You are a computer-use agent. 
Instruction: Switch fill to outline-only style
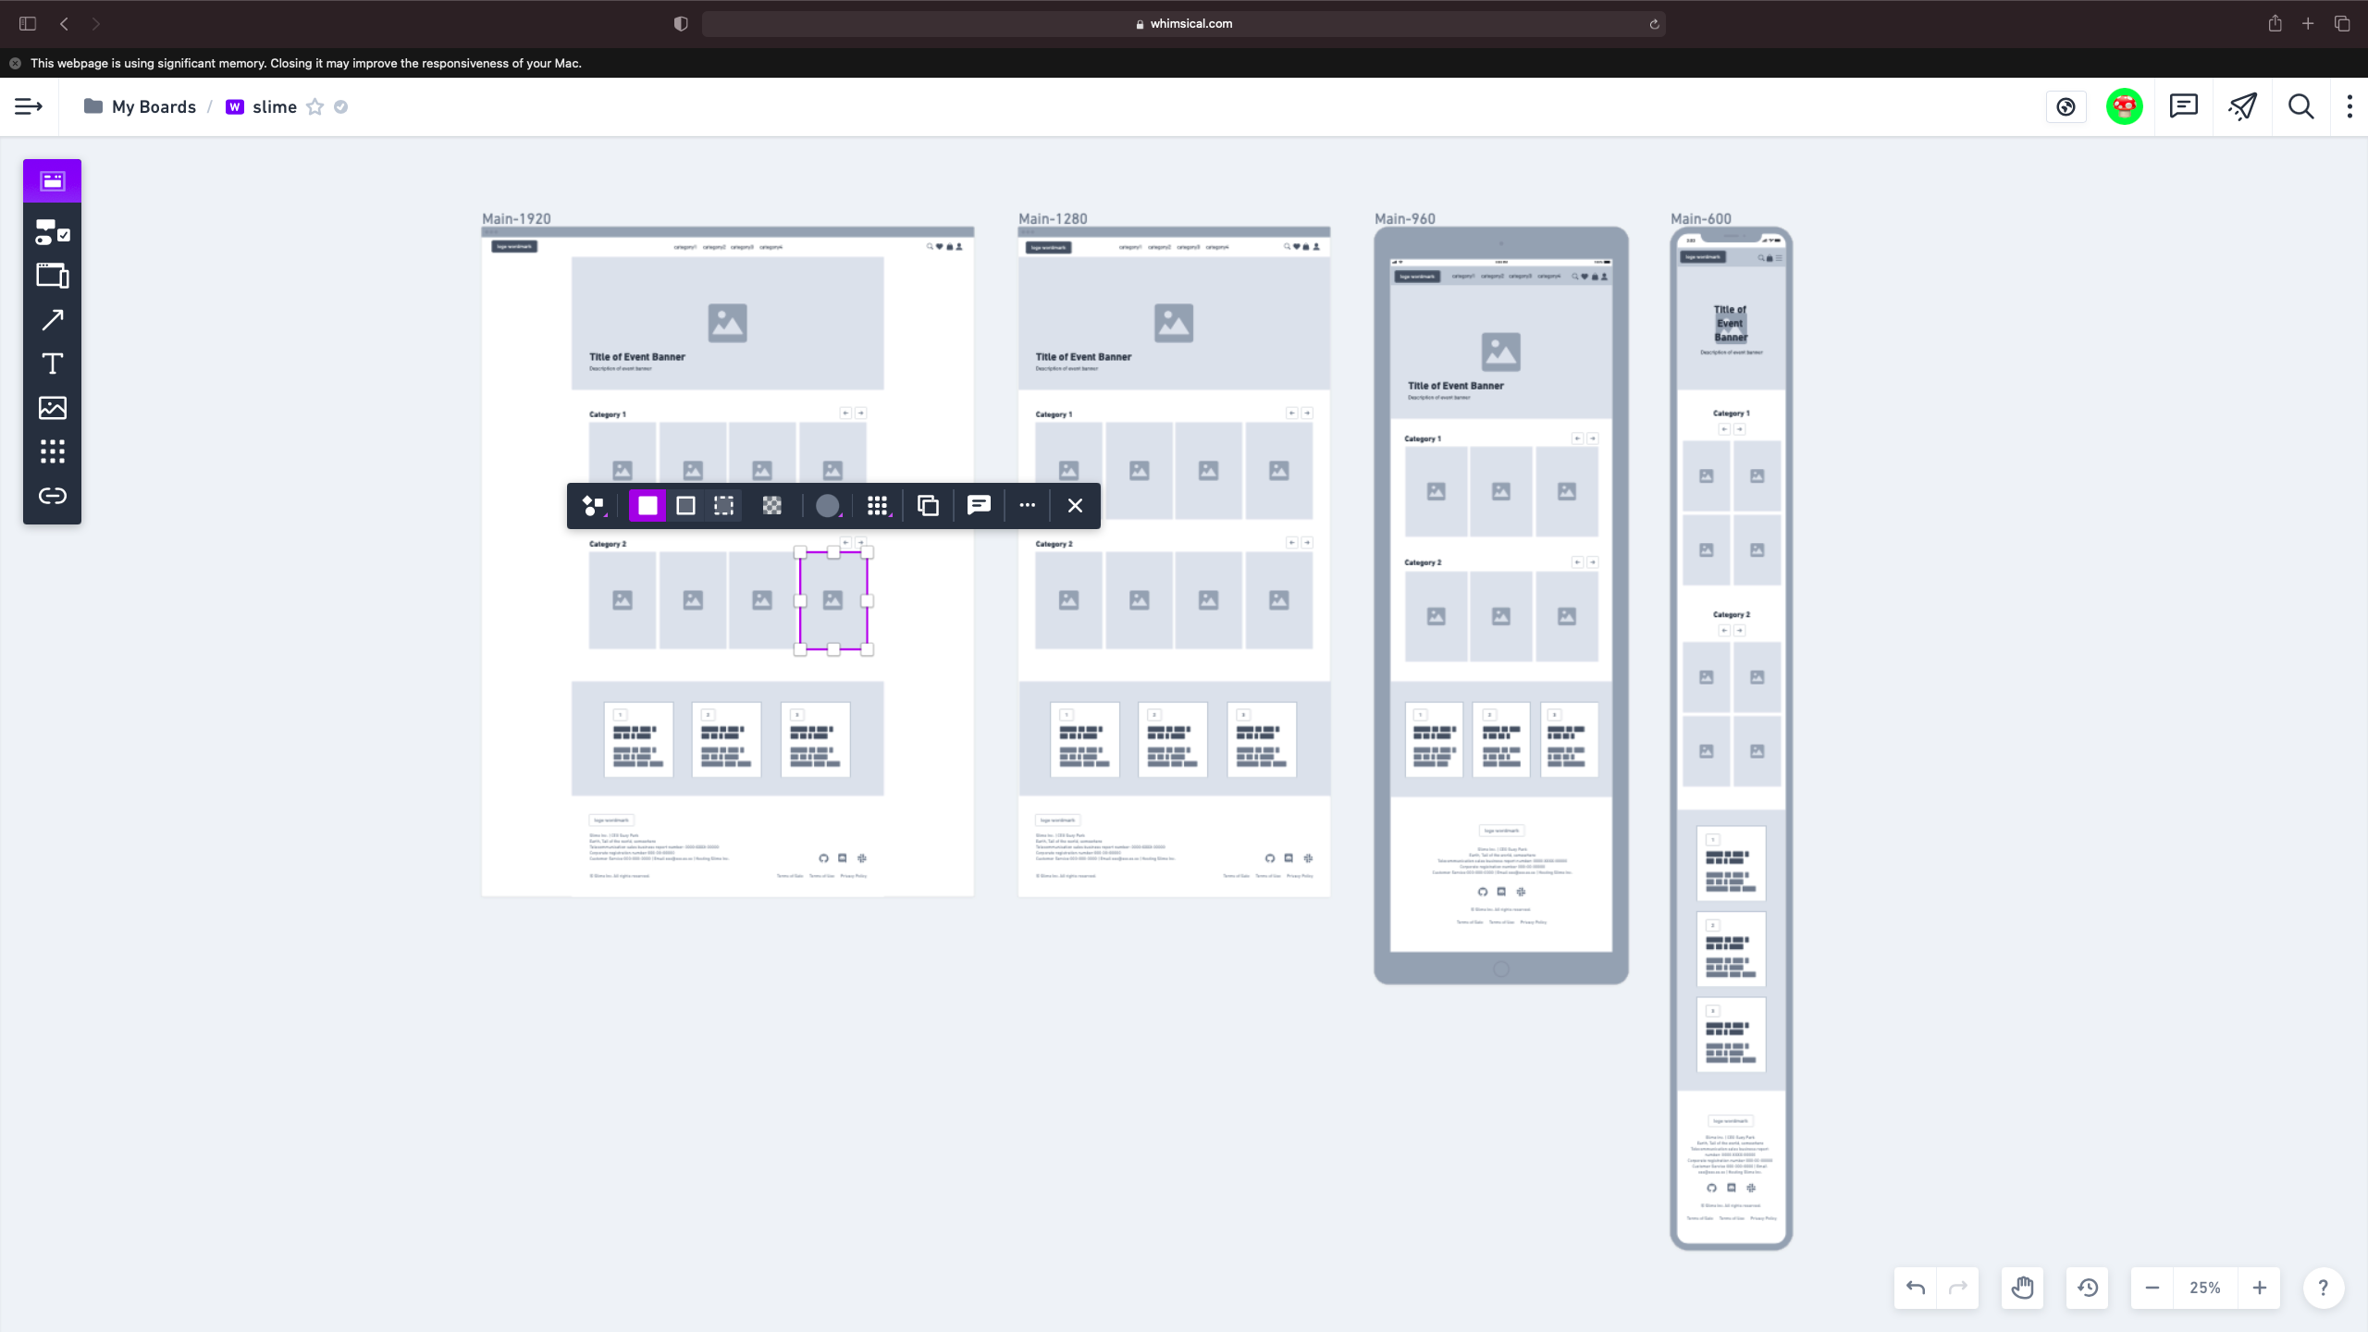[684, 505]
